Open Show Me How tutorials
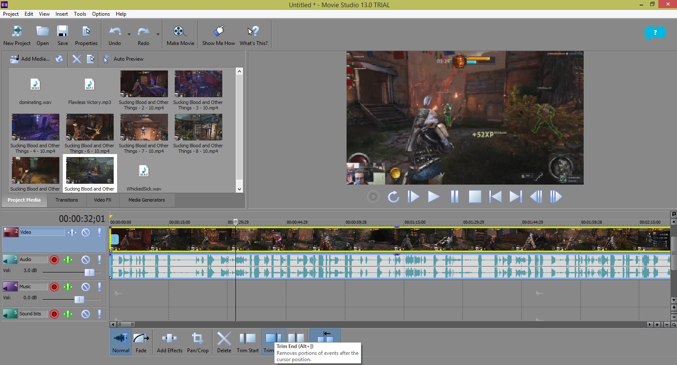This screenshot has width=677, height=365. coord(218,35)
